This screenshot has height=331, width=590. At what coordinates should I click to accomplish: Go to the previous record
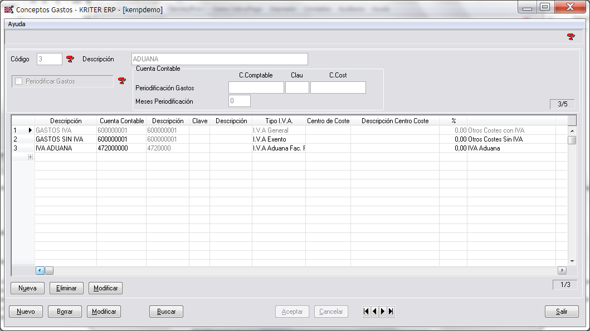(x=374, y=311)
